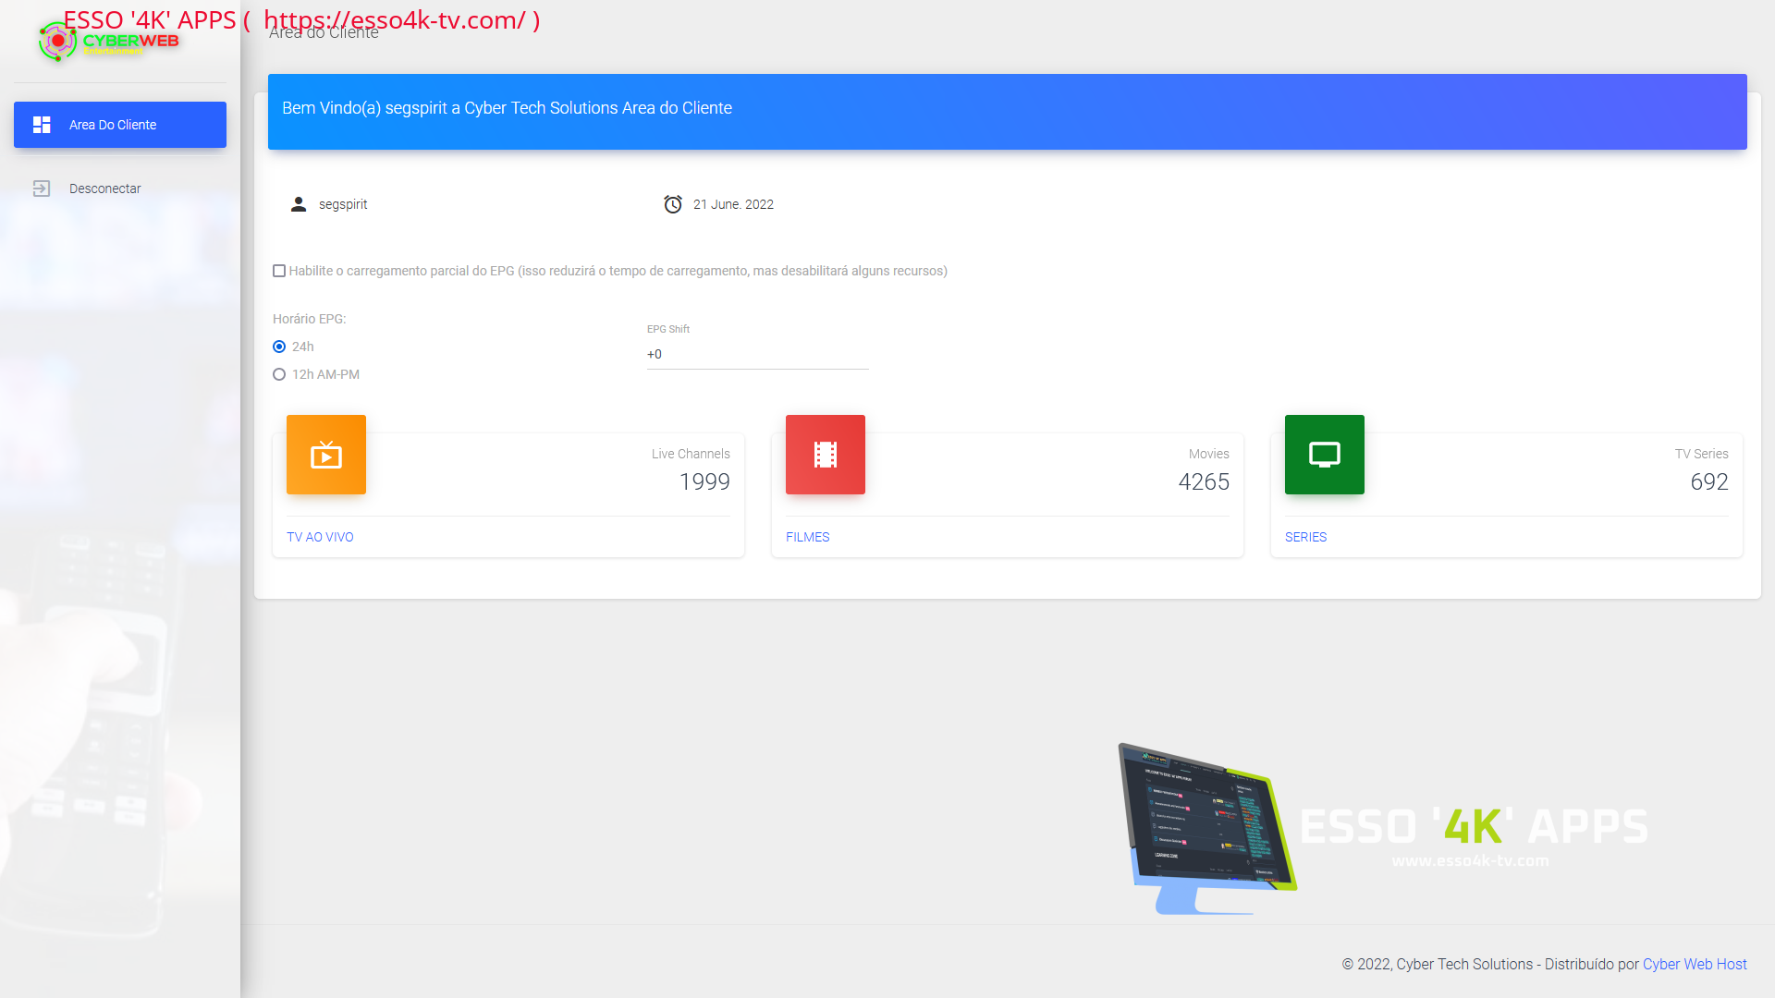
Task: Select Desconectar to log out
Action: pos(120,189)
